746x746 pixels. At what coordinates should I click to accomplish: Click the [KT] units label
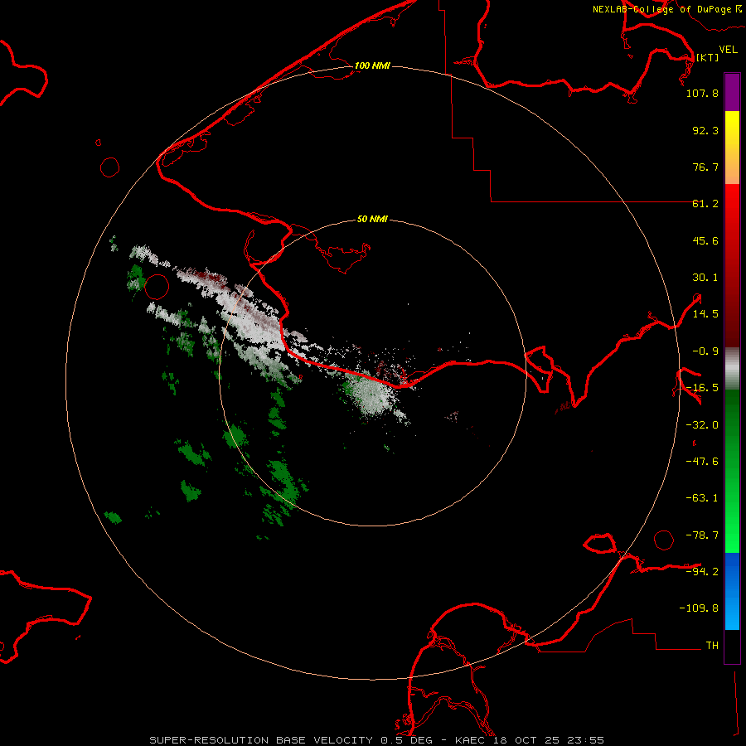(707, 57)
